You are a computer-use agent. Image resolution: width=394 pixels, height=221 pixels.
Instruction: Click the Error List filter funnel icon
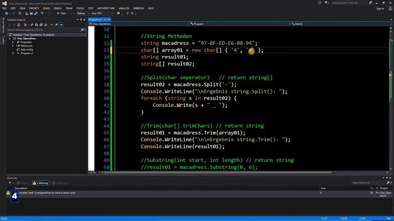click(x=10, y=183)
